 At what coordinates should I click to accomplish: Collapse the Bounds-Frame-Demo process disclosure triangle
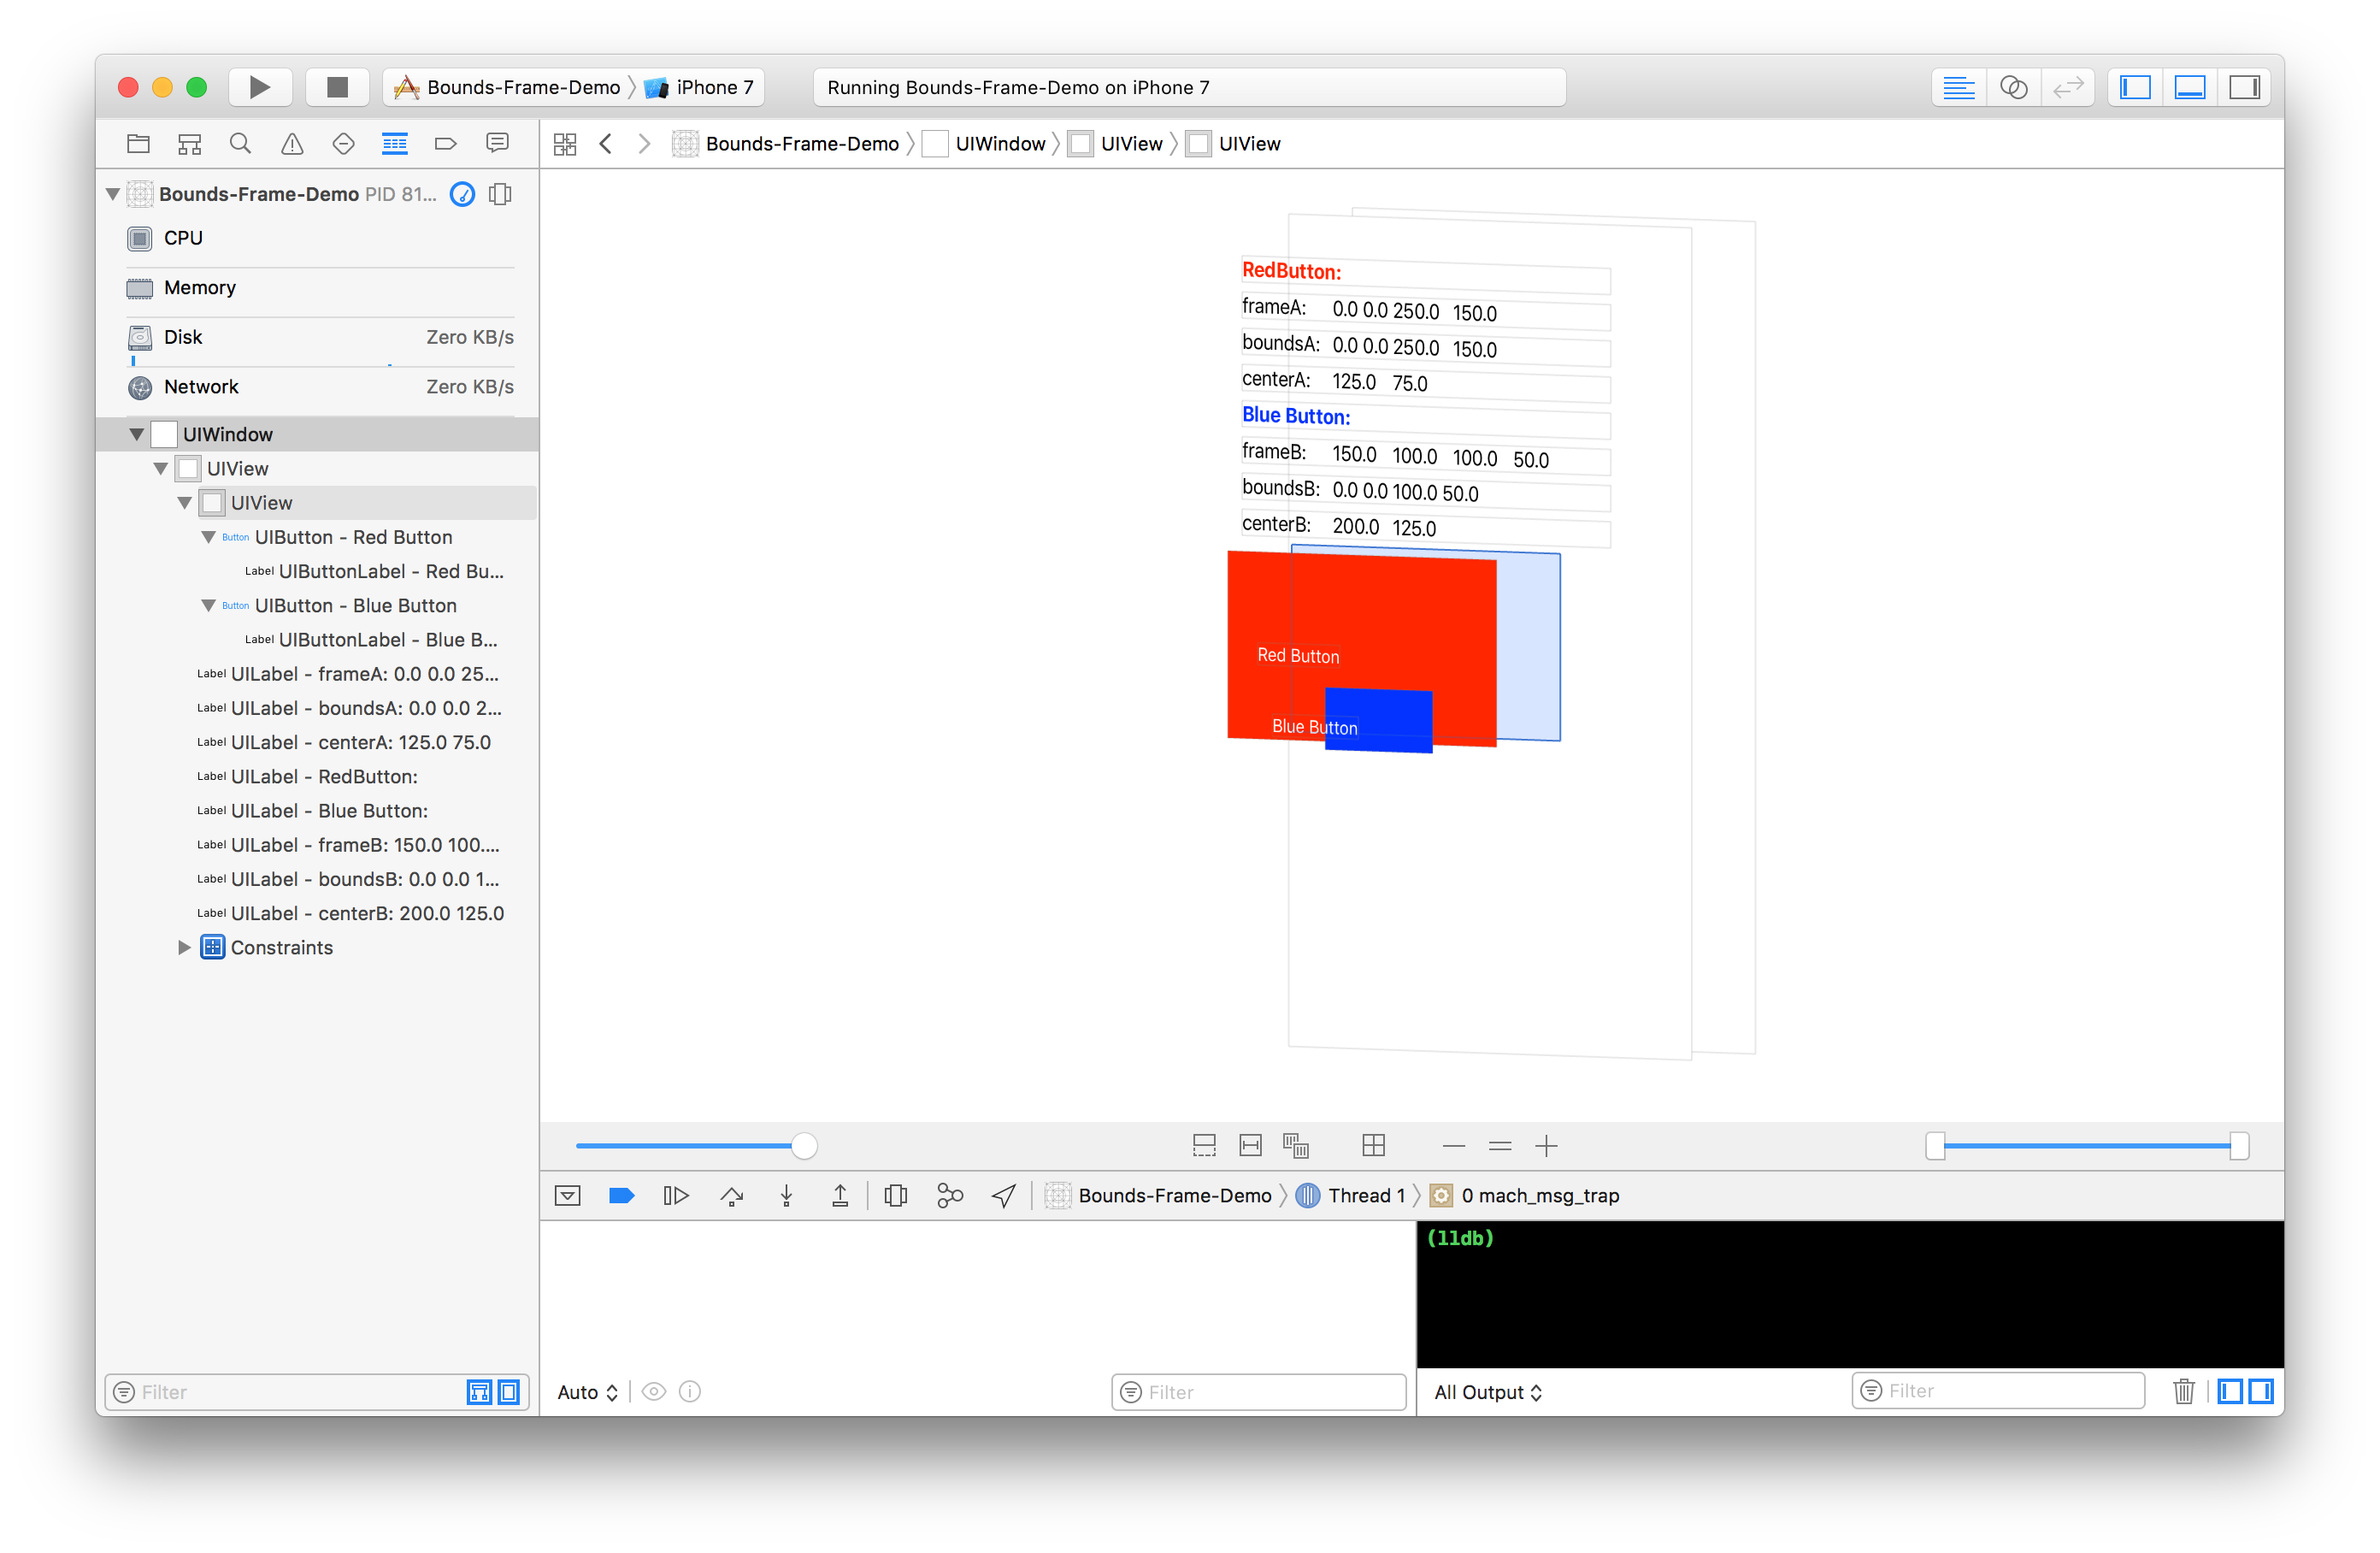click(x=113, y=194)
